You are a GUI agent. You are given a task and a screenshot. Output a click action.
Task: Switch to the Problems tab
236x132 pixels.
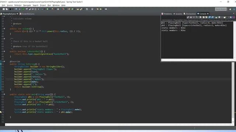[167, 14]
